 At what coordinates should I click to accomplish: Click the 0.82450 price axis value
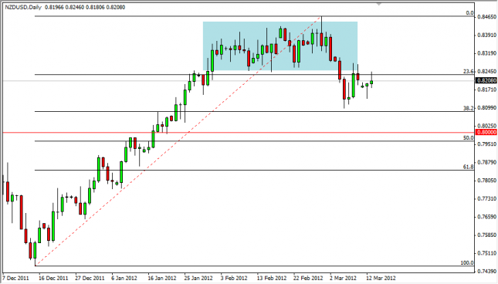(x=486, y=72)
